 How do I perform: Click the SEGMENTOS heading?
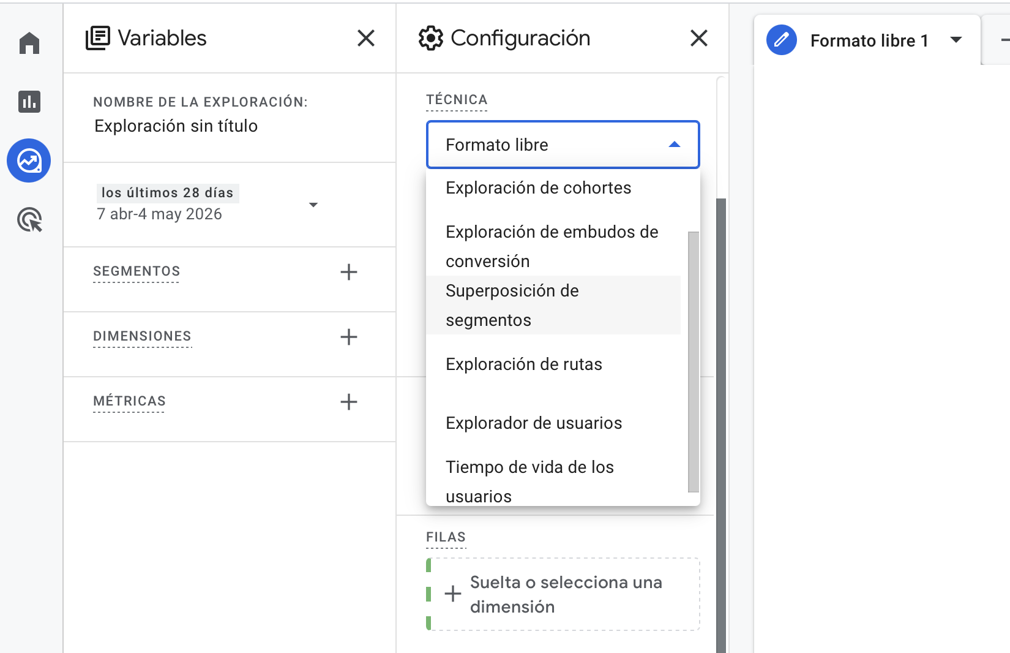tap(137, 271)
